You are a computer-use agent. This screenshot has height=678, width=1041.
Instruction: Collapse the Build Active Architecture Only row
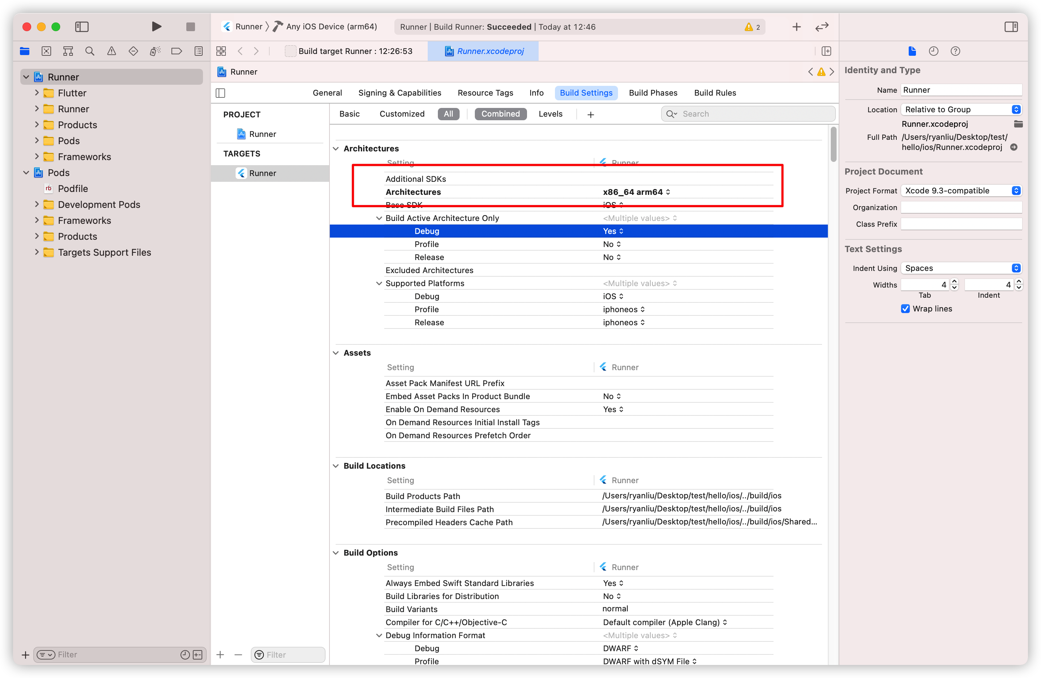click(379, 218)
